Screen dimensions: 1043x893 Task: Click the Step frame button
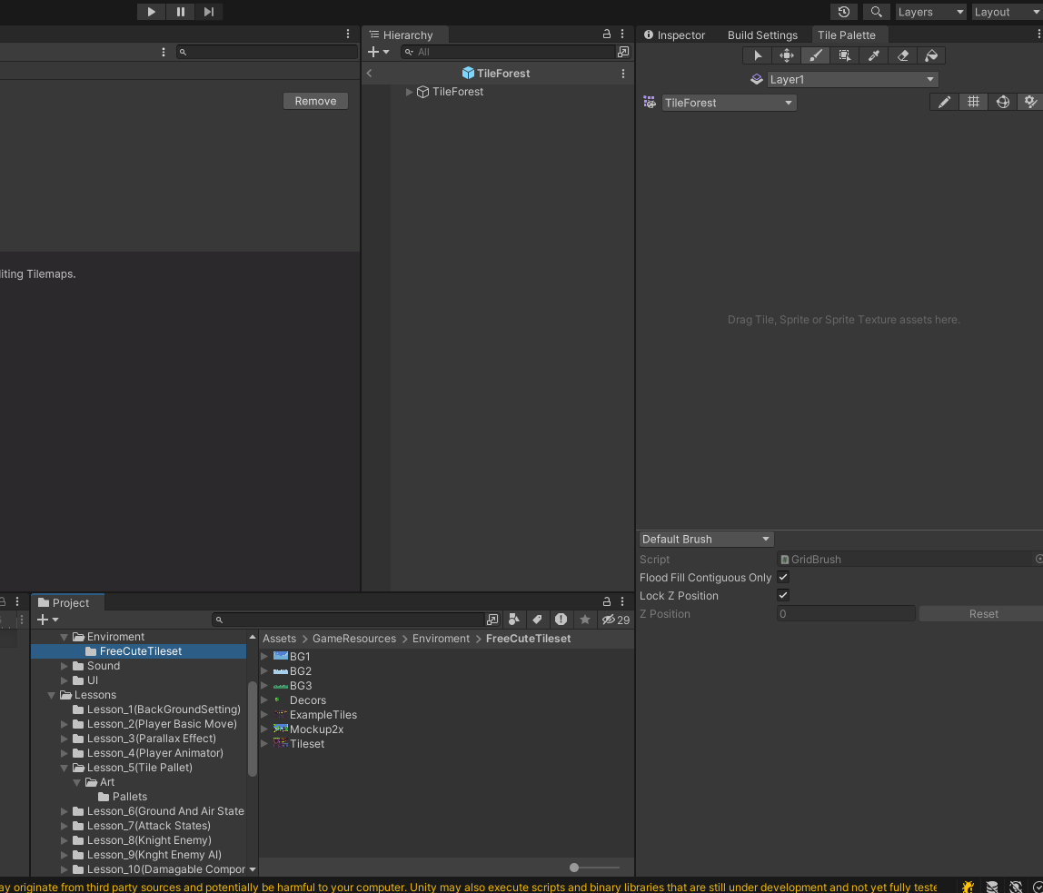209,11
